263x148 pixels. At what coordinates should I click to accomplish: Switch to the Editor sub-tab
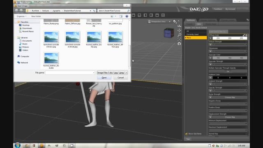pos(199,24)
